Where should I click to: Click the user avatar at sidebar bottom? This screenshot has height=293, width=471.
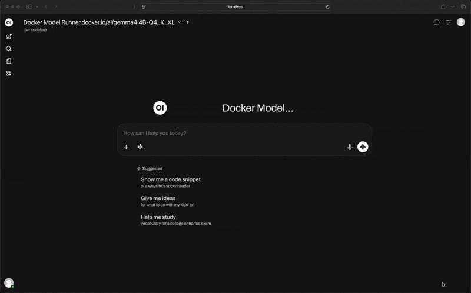pyautogui.click(x=9, y=283)
